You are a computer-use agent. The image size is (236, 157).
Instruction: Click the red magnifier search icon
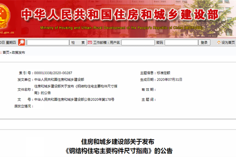click(x=22, y=42)
